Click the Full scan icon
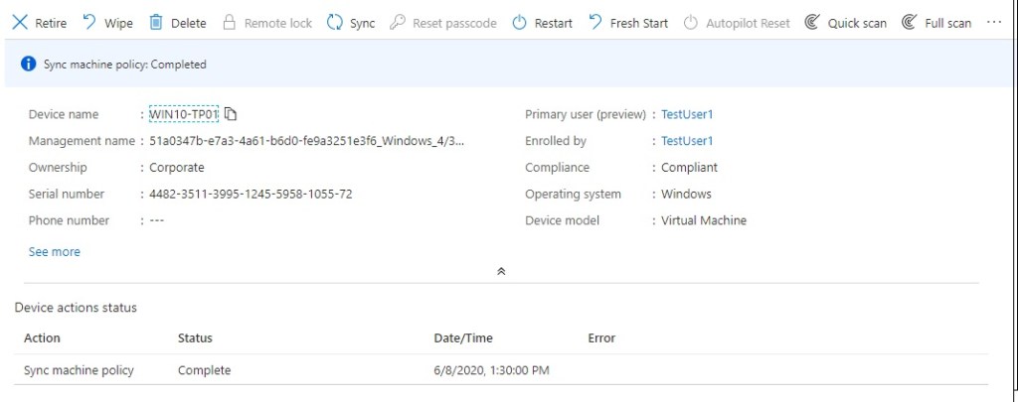The width and height of the screenshot is (1018, 402). (x=910, y=23)
